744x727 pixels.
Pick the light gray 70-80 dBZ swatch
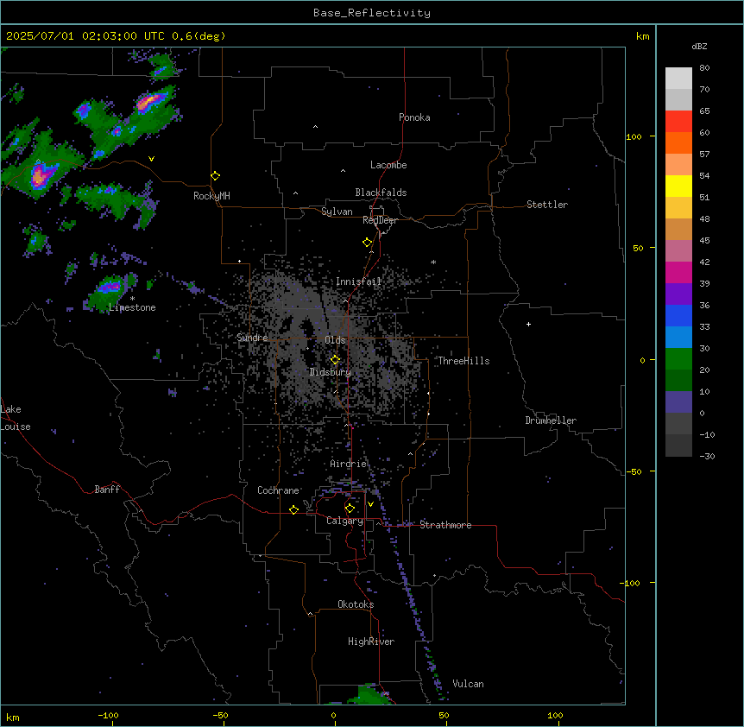click(x=678, y=79)
